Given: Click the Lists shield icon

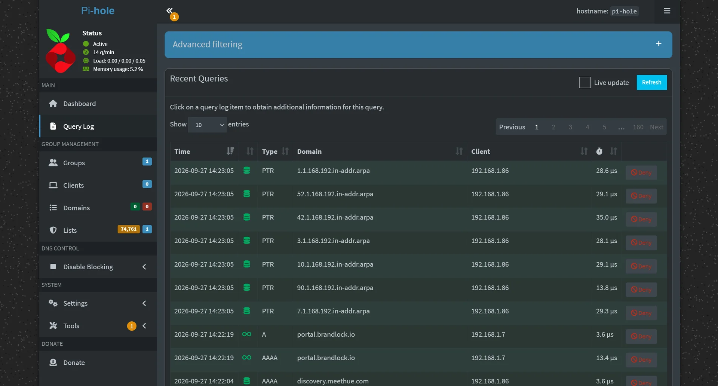Looking at the screenshot, I should coord(53,230).
